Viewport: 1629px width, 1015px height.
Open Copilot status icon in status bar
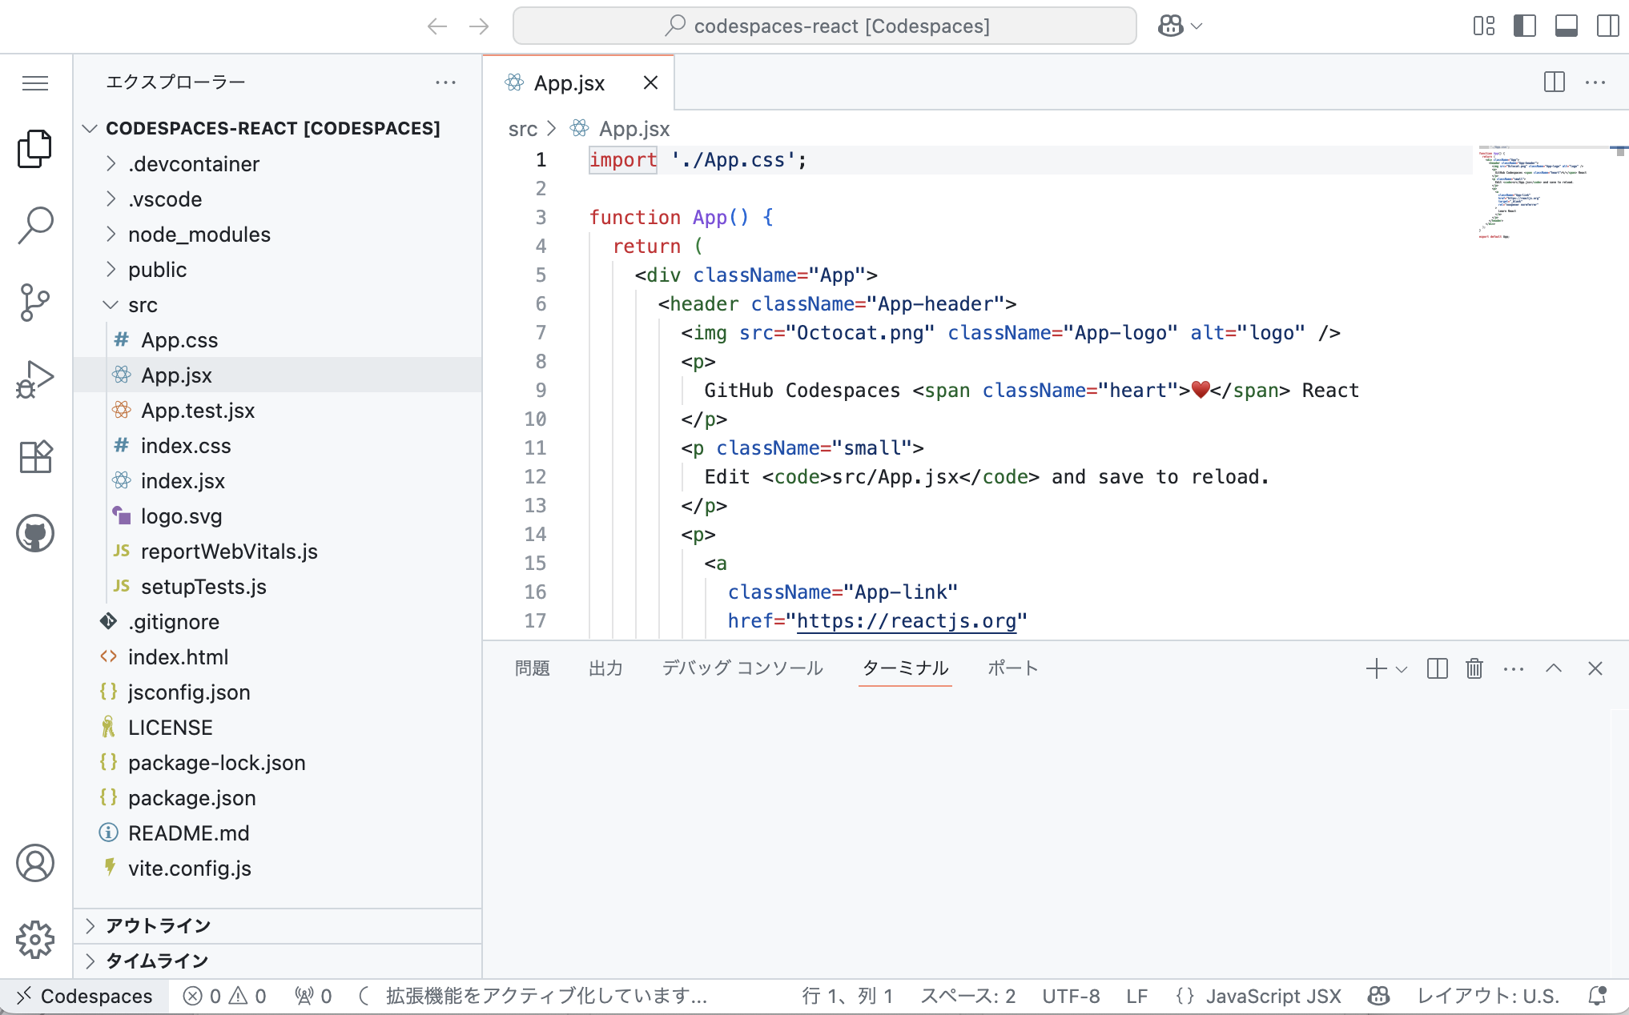click(1378, 996)
